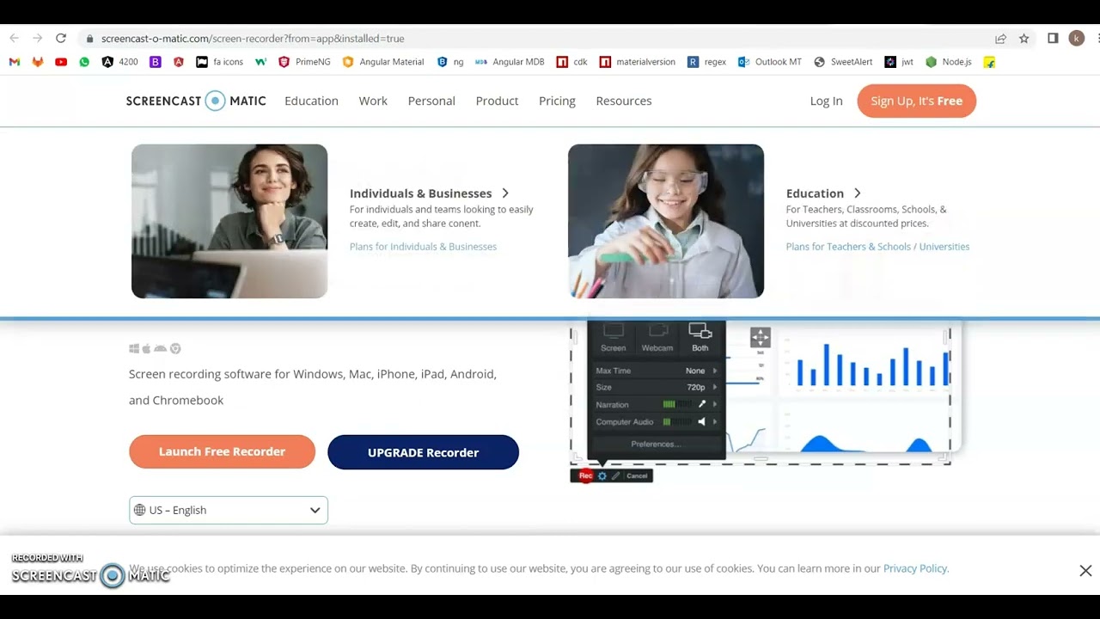Screen dimensions: 1100x619
Task: Open the Personal nav menu
Action: click(431, 101)
